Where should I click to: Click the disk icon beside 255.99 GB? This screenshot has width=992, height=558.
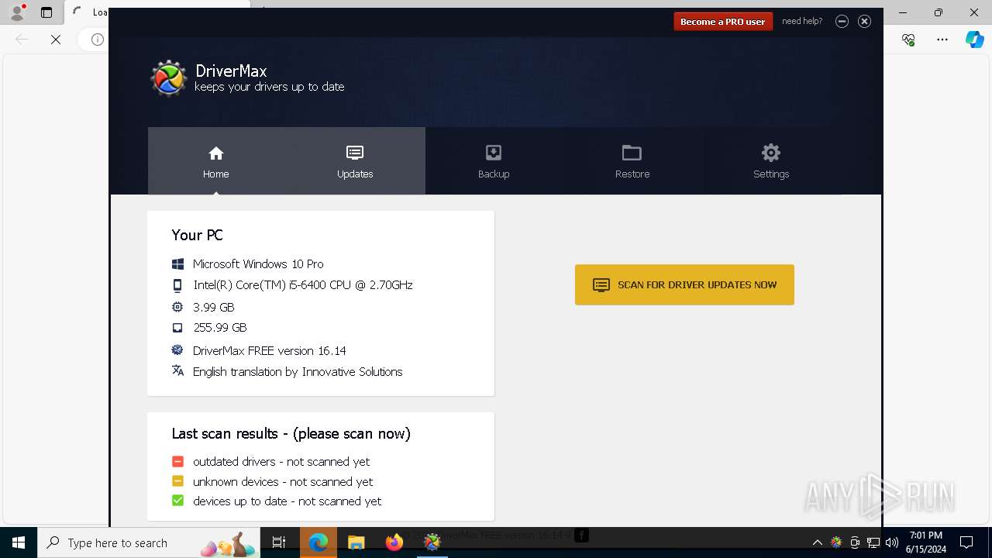coord(177,328)
